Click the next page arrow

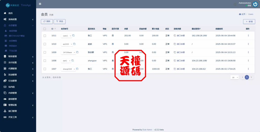251,77
